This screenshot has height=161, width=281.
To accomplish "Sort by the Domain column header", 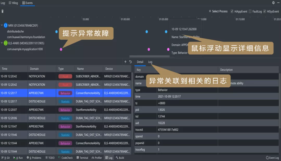I will coord(42,69).
